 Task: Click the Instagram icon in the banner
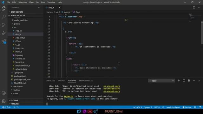tap(85, 111)
